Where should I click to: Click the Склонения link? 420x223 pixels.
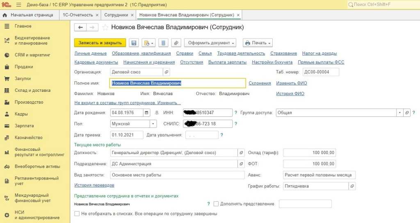pyautogui.click(x=260, y=83)
